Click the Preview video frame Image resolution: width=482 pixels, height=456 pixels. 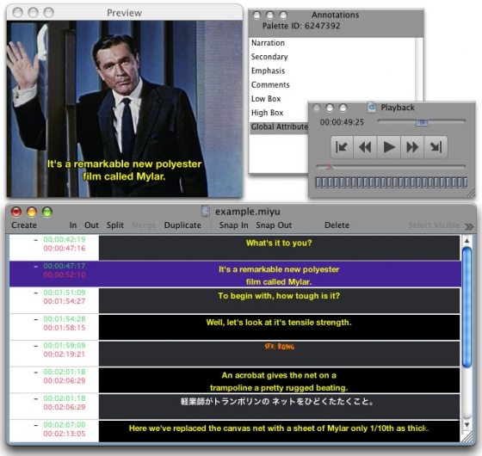click(124, 108)
